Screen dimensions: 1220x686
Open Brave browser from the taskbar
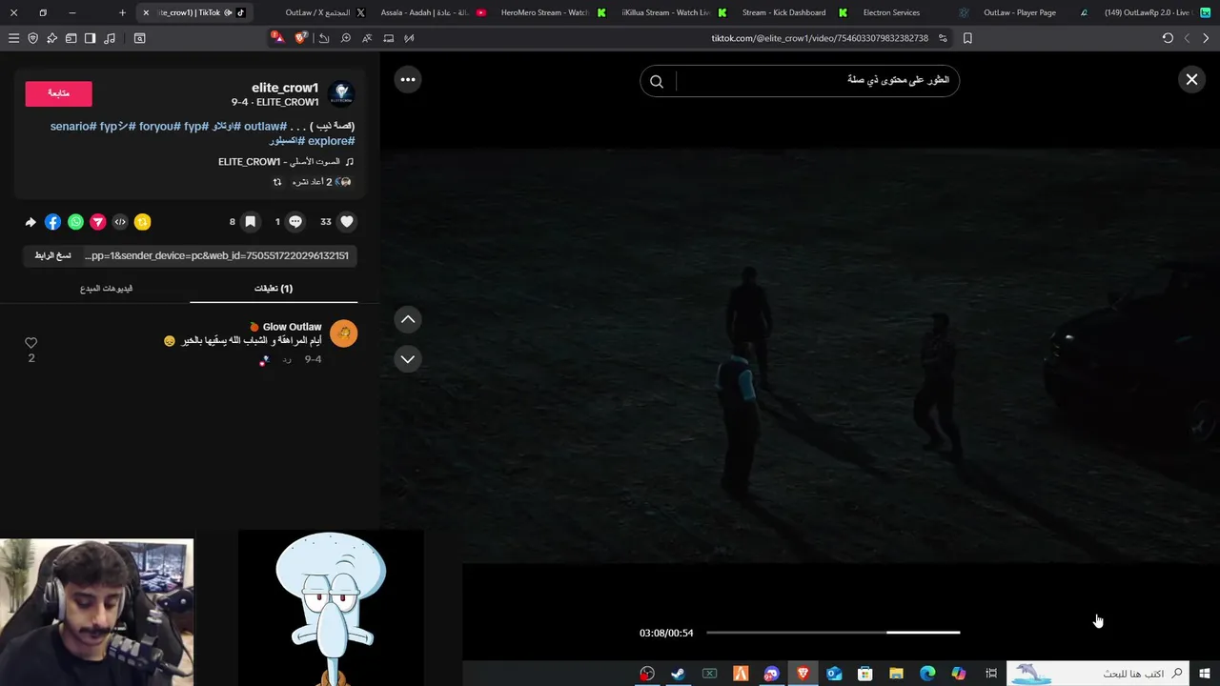pos(803,674)
